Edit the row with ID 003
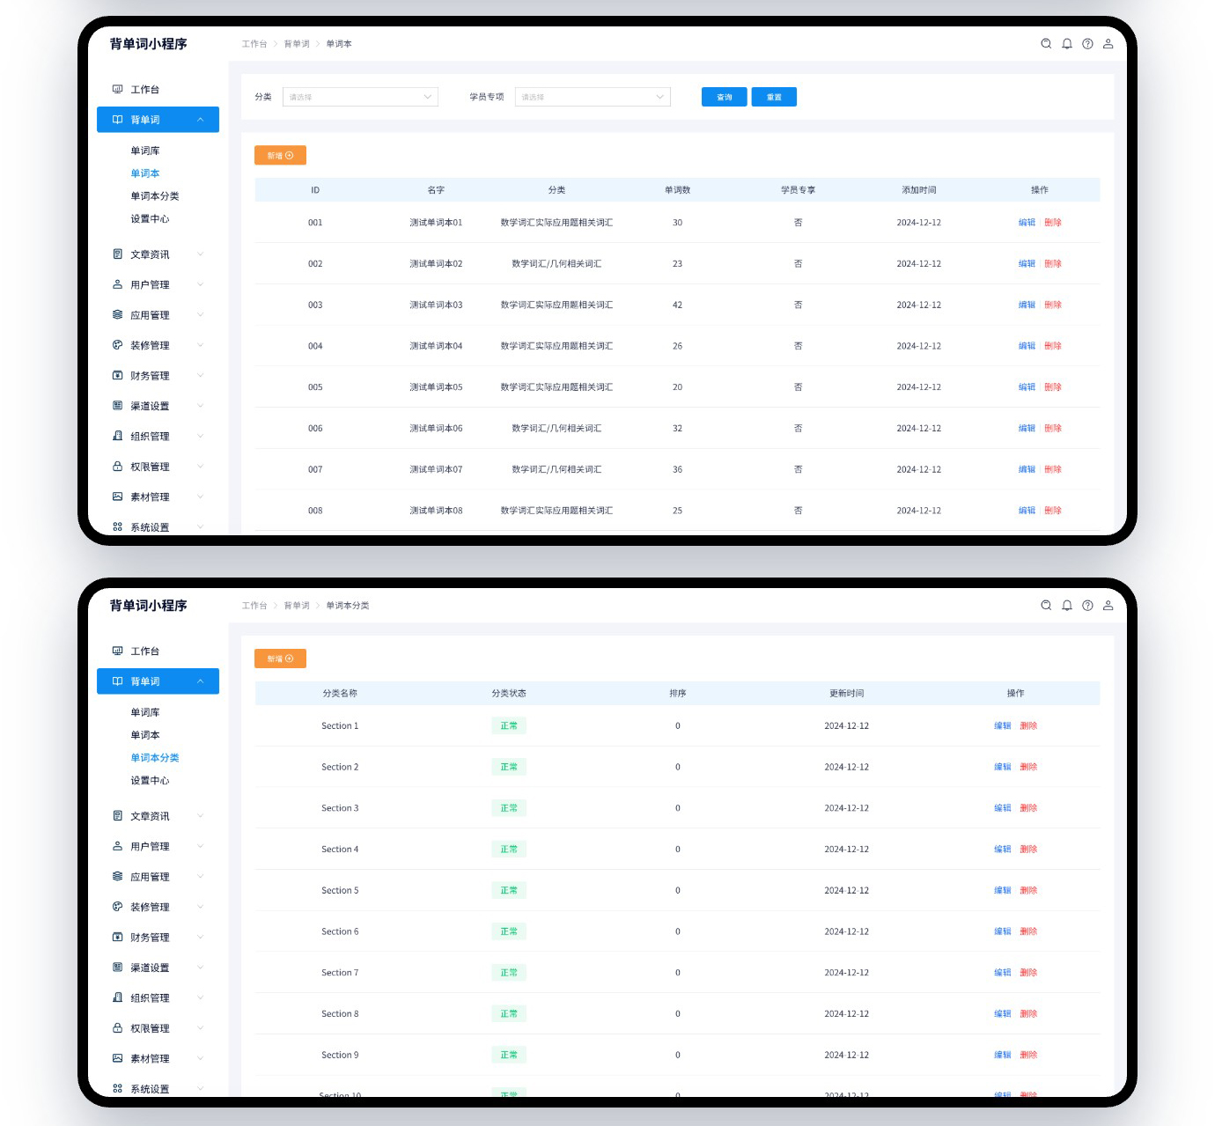This screenshot has height=1126, width=1215. coord(1027,305)
